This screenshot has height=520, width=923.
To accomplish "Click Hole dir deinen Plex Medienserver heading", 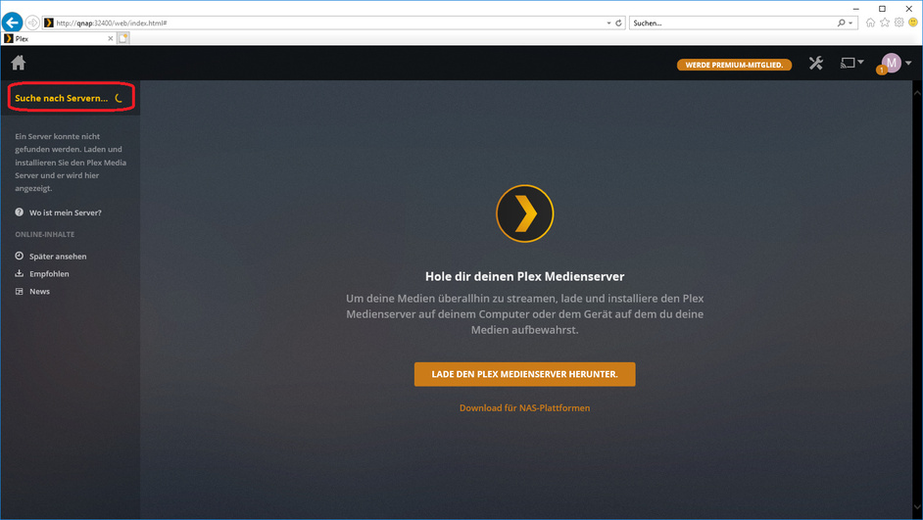I will [524, 276].
